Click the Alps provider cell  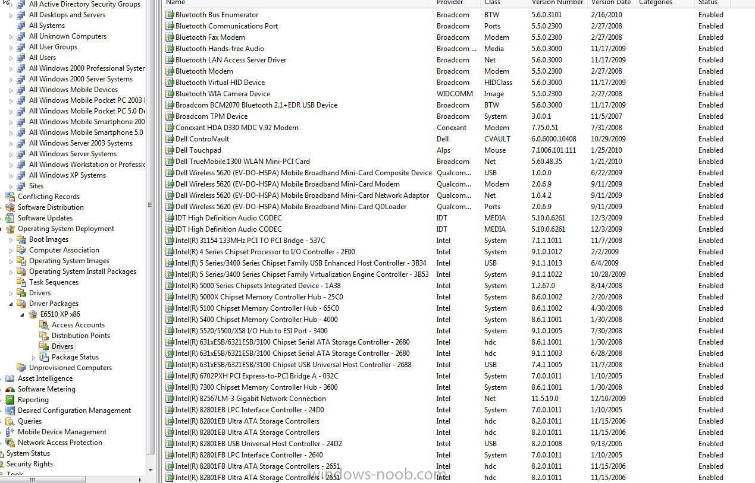[443, 150]
